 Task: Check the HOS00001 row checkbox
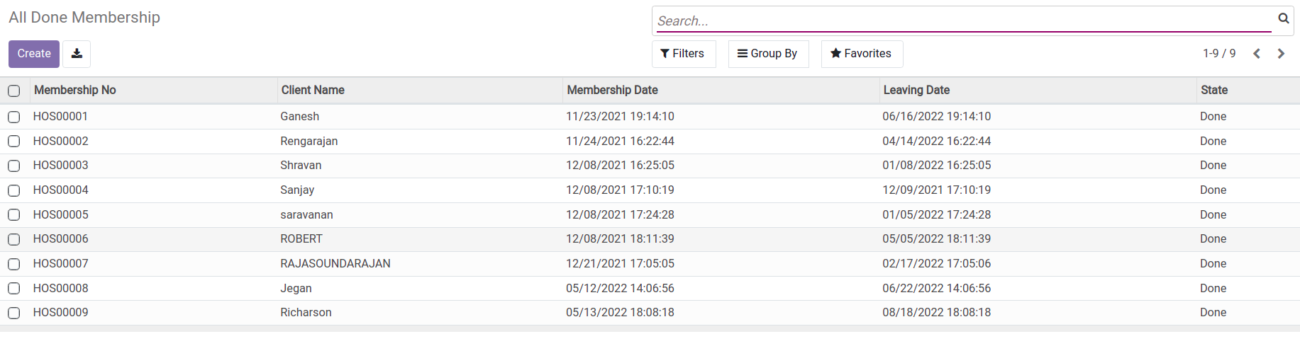tap(13, 117)
